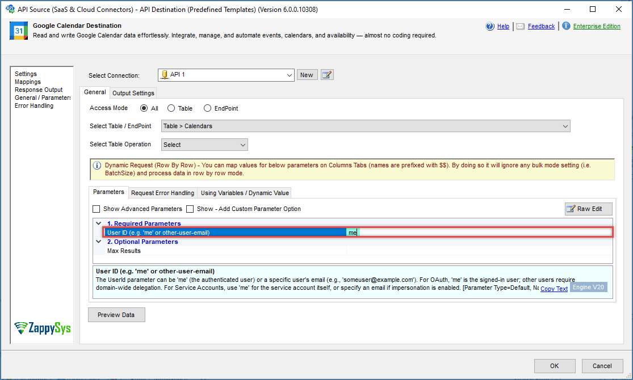This screenshot has width=633, height=380.
Task: Tick Show - Add Custom Parameter Option
Action: click(x=190, y=209)
